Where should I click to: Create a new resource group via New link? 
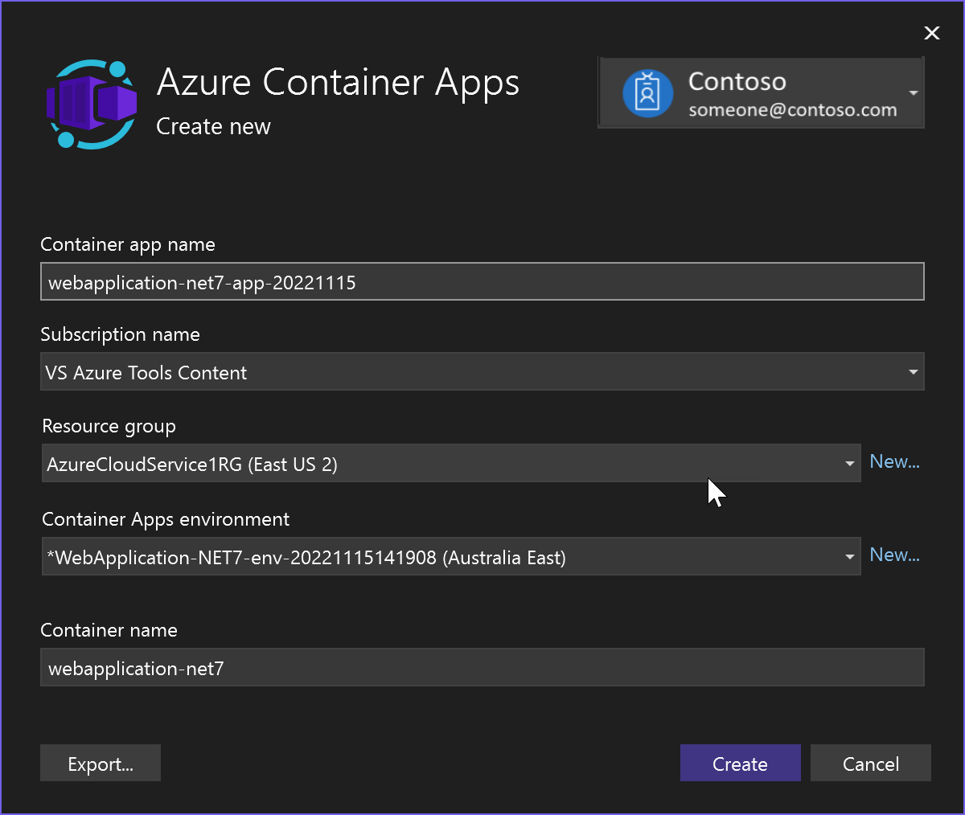pyautogui.click(x=894, y=461)
